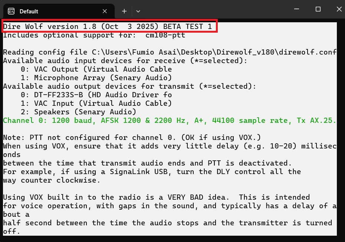Image resolution: width=345 pixels, height=242 pixels.
Task: Click 'Note: PTT not configured for channel 0' line
Action: 132,138
